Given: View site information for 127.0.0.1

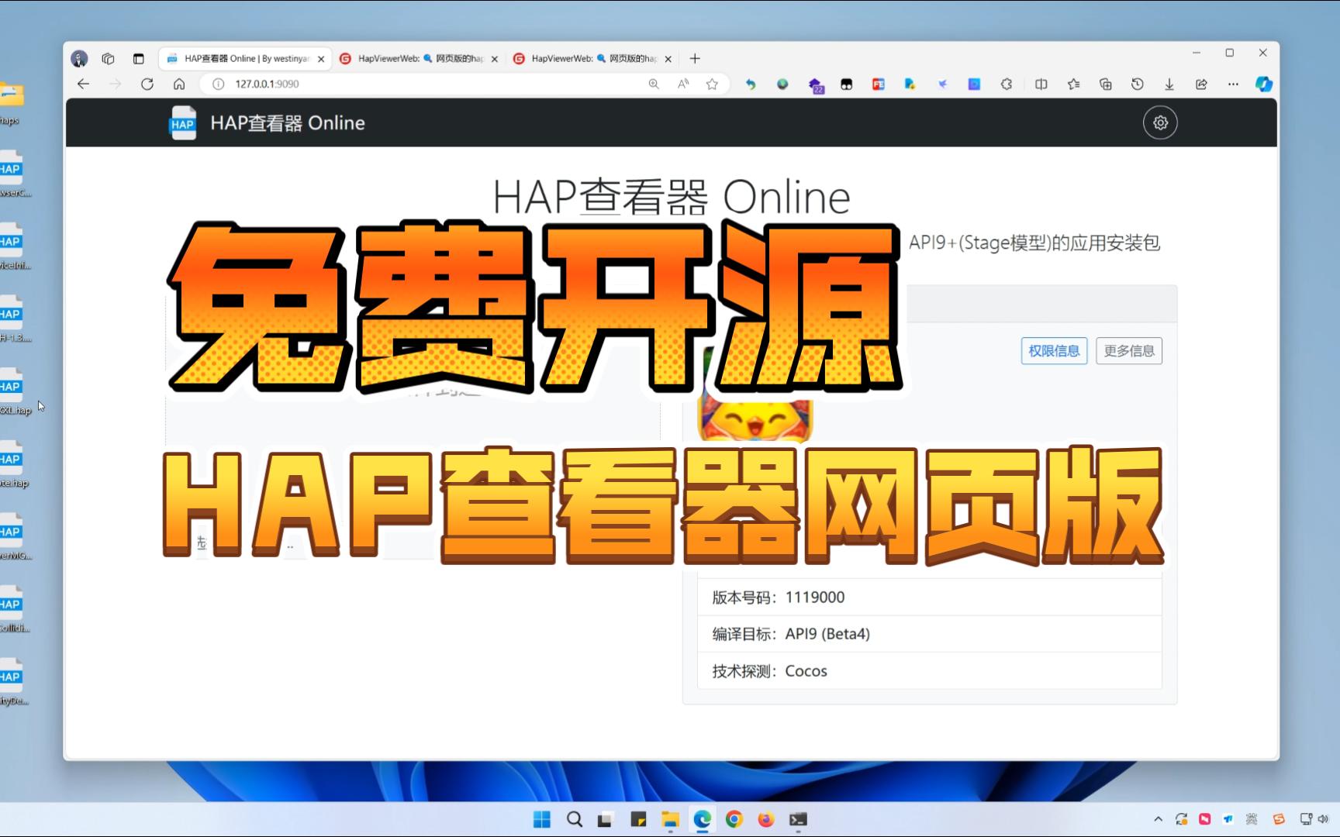Looking at the screenshot, I should pyautogui.click(x=219, y=84).
